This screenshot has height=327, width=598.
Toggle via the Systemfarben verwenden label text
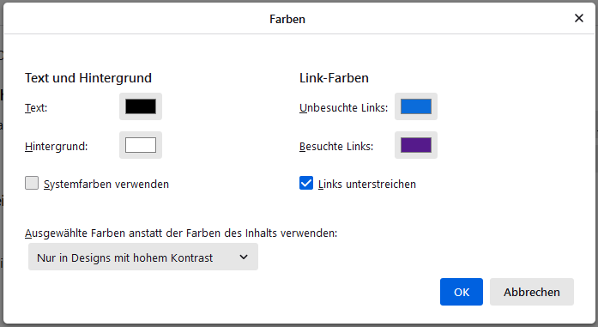click(106, 185)
